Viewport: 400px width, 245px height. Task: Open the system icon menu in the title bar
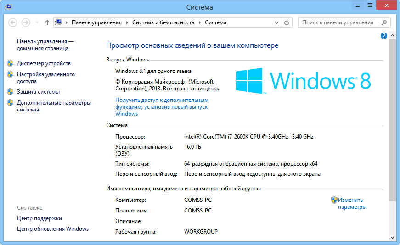[x=7, y=7]
